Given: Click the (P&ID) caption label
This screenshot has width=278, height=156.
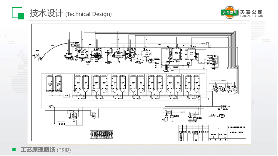Looking at the screenshot, I should click(x=64, y=150).
